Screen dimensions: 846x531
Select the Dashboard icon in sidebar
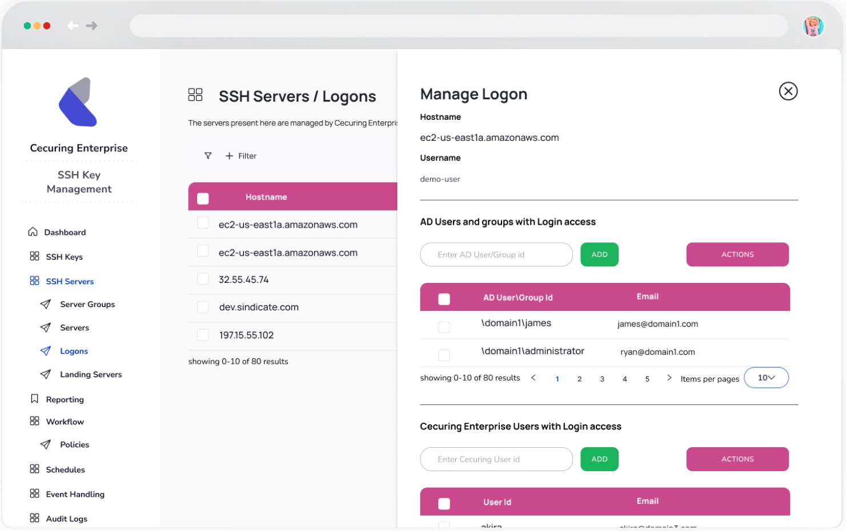(x=34, y=232)
